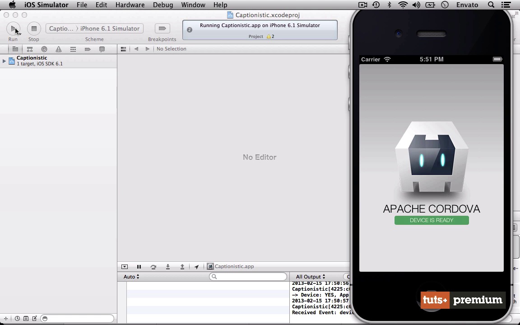This screenshot has height=325, width=520.
Task: Select the Captionistic project item
Action: pos(58,60)
